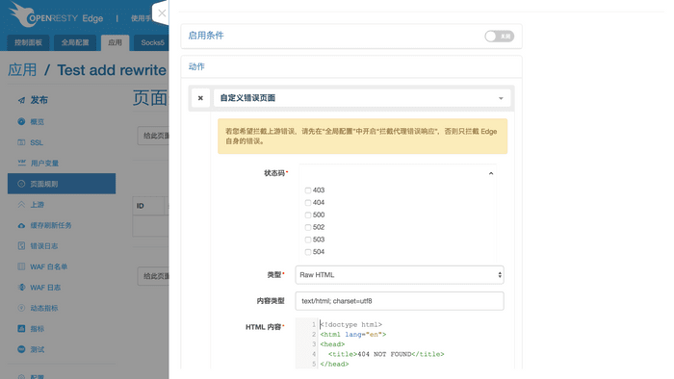The image size is (674, 379).
Task: Click the 错误日志 log icon
Action: tap(21, 246)
